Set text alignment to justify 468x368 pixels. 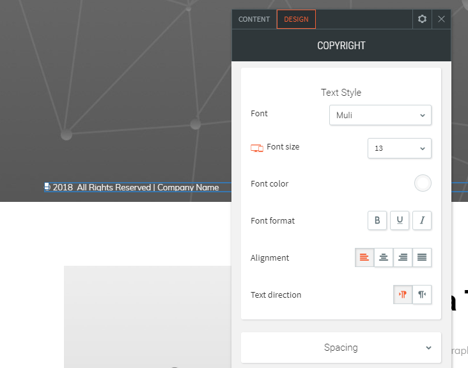pos(422,257)
